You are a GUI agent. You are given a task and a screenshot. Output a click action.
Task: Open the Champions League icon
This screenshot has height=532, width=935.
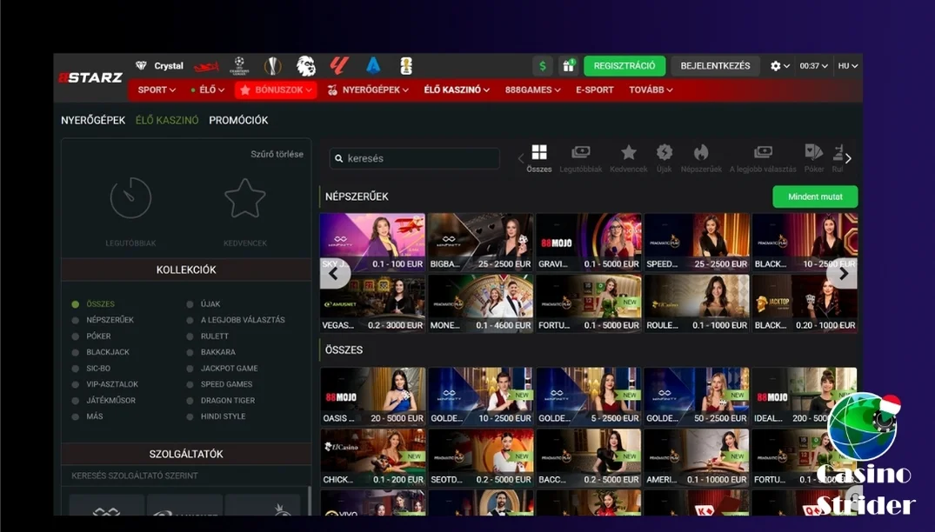[239, 65]
